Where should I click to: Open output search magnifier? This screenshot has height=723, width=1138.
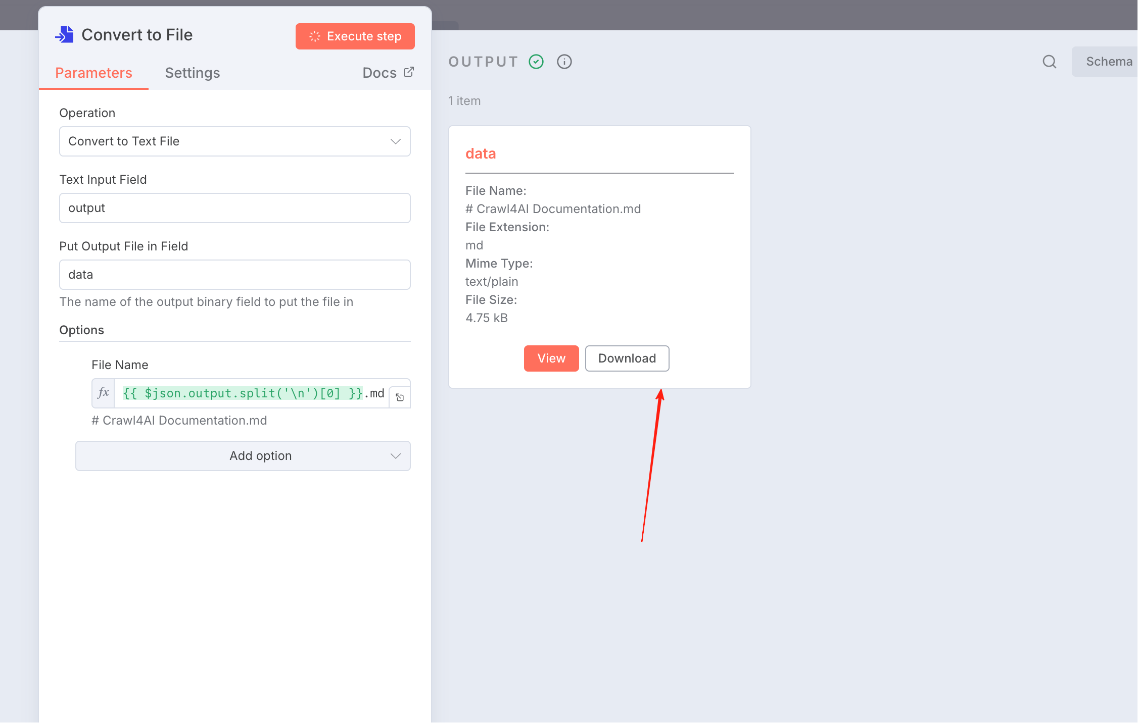(x=1049, y=62)
